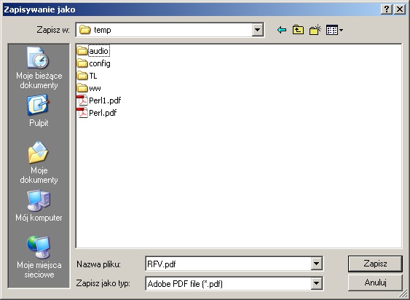This screenshot has height=300, width=410.
Task: Open the Views menu icon
Action: click(334, 30)
